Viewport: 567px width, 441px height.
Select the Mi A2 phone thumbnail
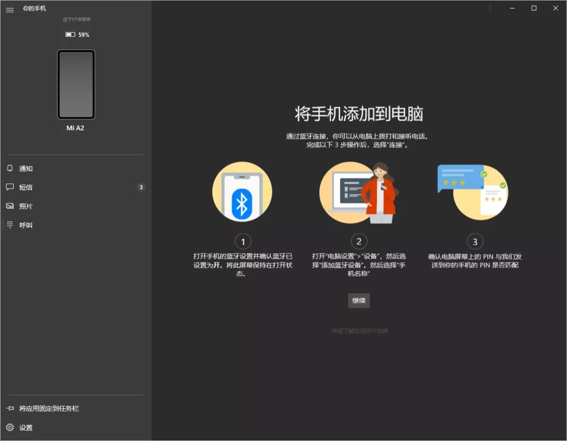coord(76,85)
